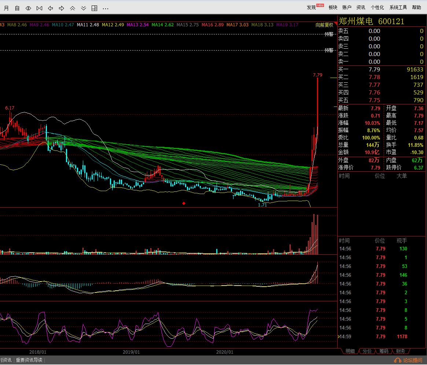
Task: Click the 2020/01 date on time axis
Action: (225, 352)
